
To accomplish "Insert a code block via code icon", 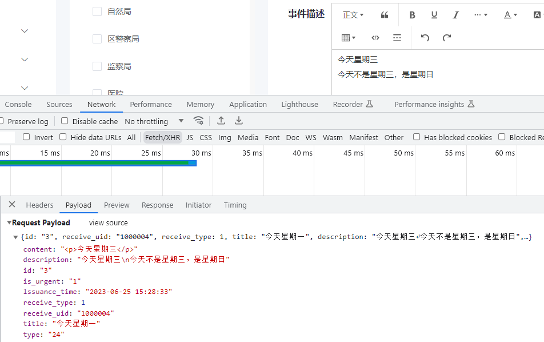I will (x=375, y=38).
